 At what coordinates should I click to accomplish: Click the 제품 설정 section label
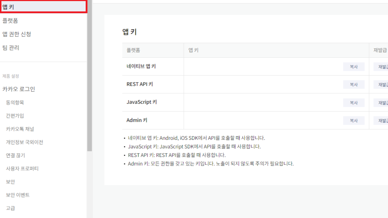pos(11,76)
